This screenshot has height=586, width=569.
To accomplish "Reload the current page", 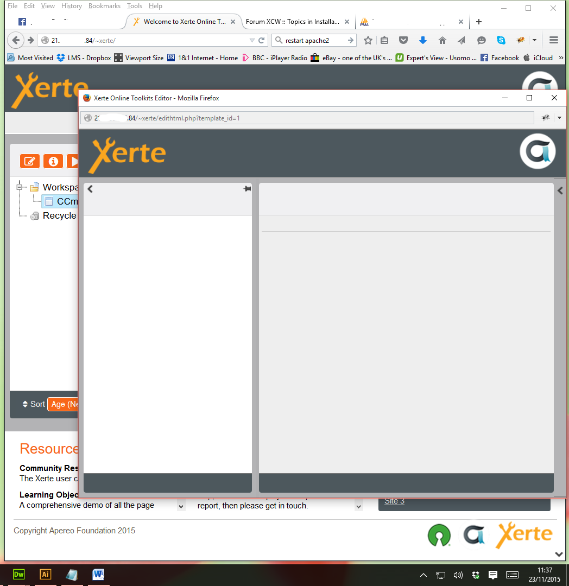I will 262,40.
